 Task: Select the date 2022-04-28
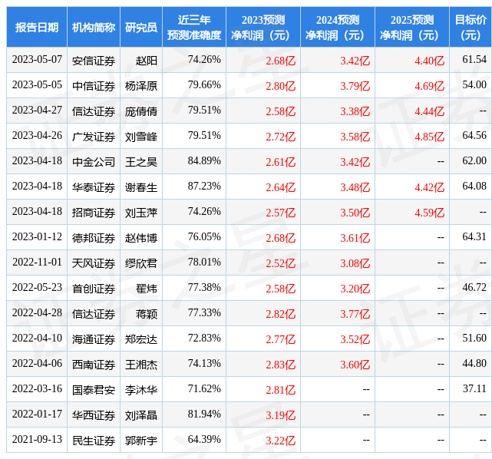[37, 314]
